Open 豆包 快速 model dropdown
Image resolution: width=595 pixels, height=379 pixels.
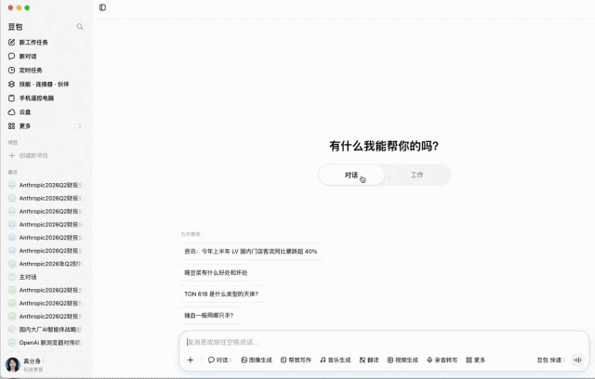(x=550, y=360)
